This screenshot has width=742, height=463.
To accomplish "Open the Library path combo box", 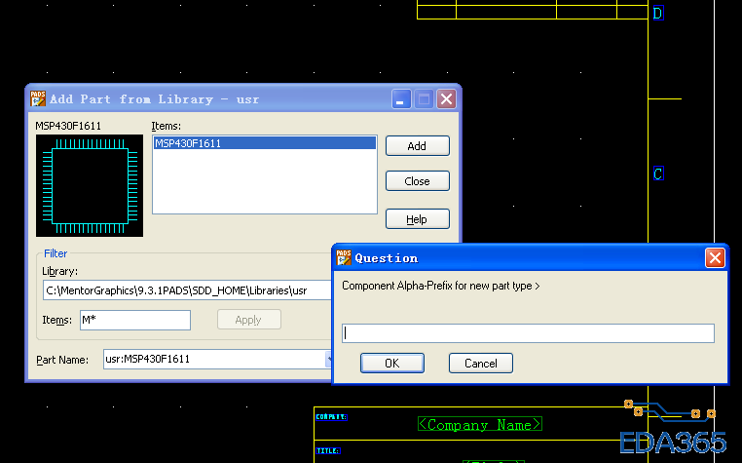I will click(x=187, y=290).
